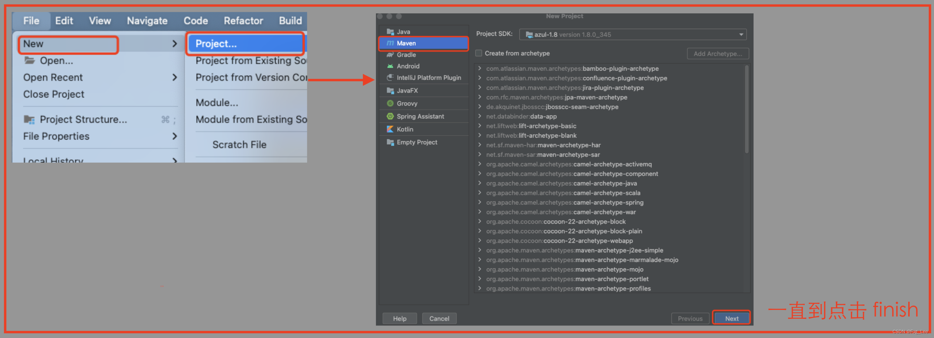This screenshot has width=934, height=338.
Task: Click the Groovy green icon
Action: [390, 103]
